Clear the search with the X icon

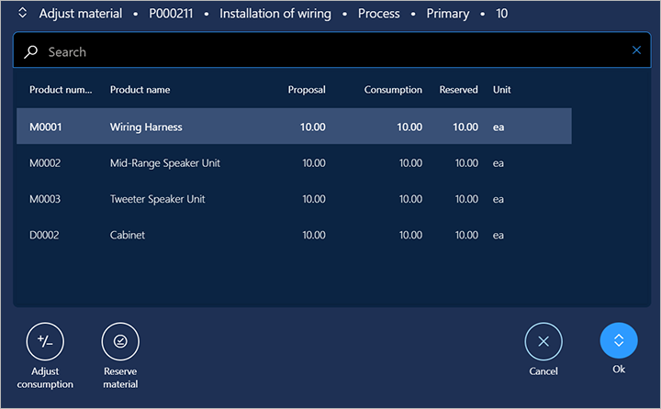(x=636, y=50)
